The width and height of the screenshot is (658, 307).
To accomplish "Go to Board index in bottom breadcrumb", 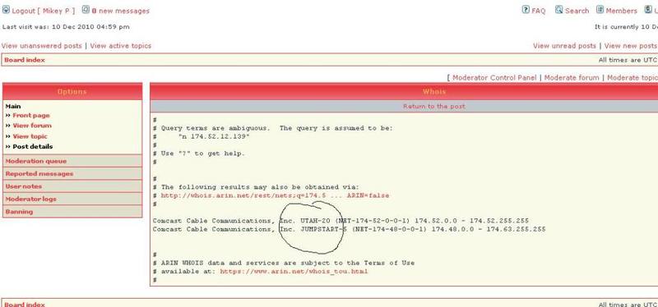I will click(x=25, y=305).
